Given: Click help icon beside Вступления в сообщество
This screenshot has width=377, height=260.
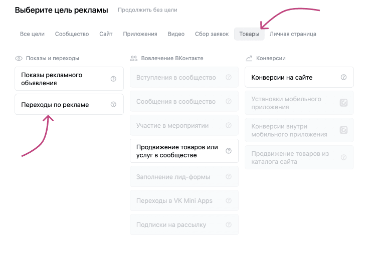Looking at the screenshot, I should click(229, 78).
